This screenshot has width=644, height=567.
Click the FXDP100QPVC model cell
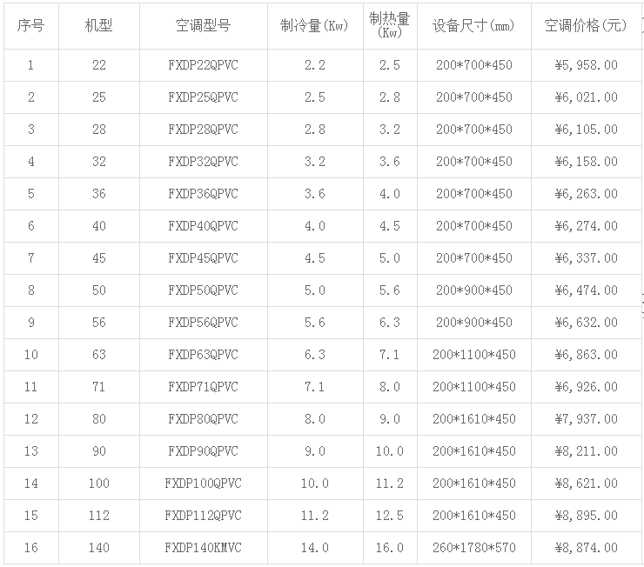click(x=203, y=484)
